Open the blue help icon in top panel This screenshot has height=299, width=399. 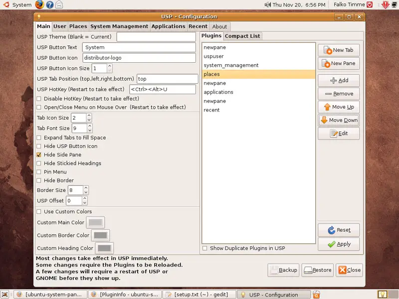tap(50, 4)
